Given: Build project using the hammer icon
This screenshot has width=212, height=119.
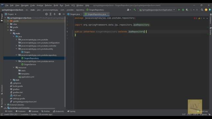Looking at the screenshot, I should 134,10.
